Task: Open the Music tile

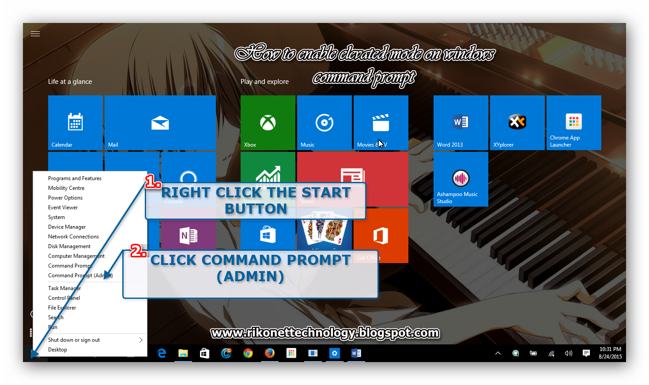Action: pyautogui.click(x=324, y=122)
